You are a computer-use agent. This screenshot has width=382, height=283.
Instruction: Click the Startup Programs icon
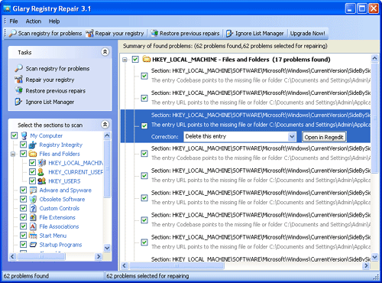pos(33,245)
